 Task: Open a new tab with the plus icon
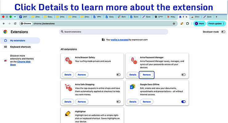point(217,17)
